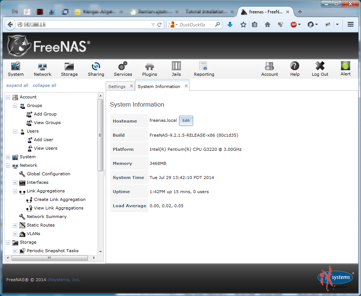Close the freenas browser tab
The image size is (361, 296).
tap(288, 12)
